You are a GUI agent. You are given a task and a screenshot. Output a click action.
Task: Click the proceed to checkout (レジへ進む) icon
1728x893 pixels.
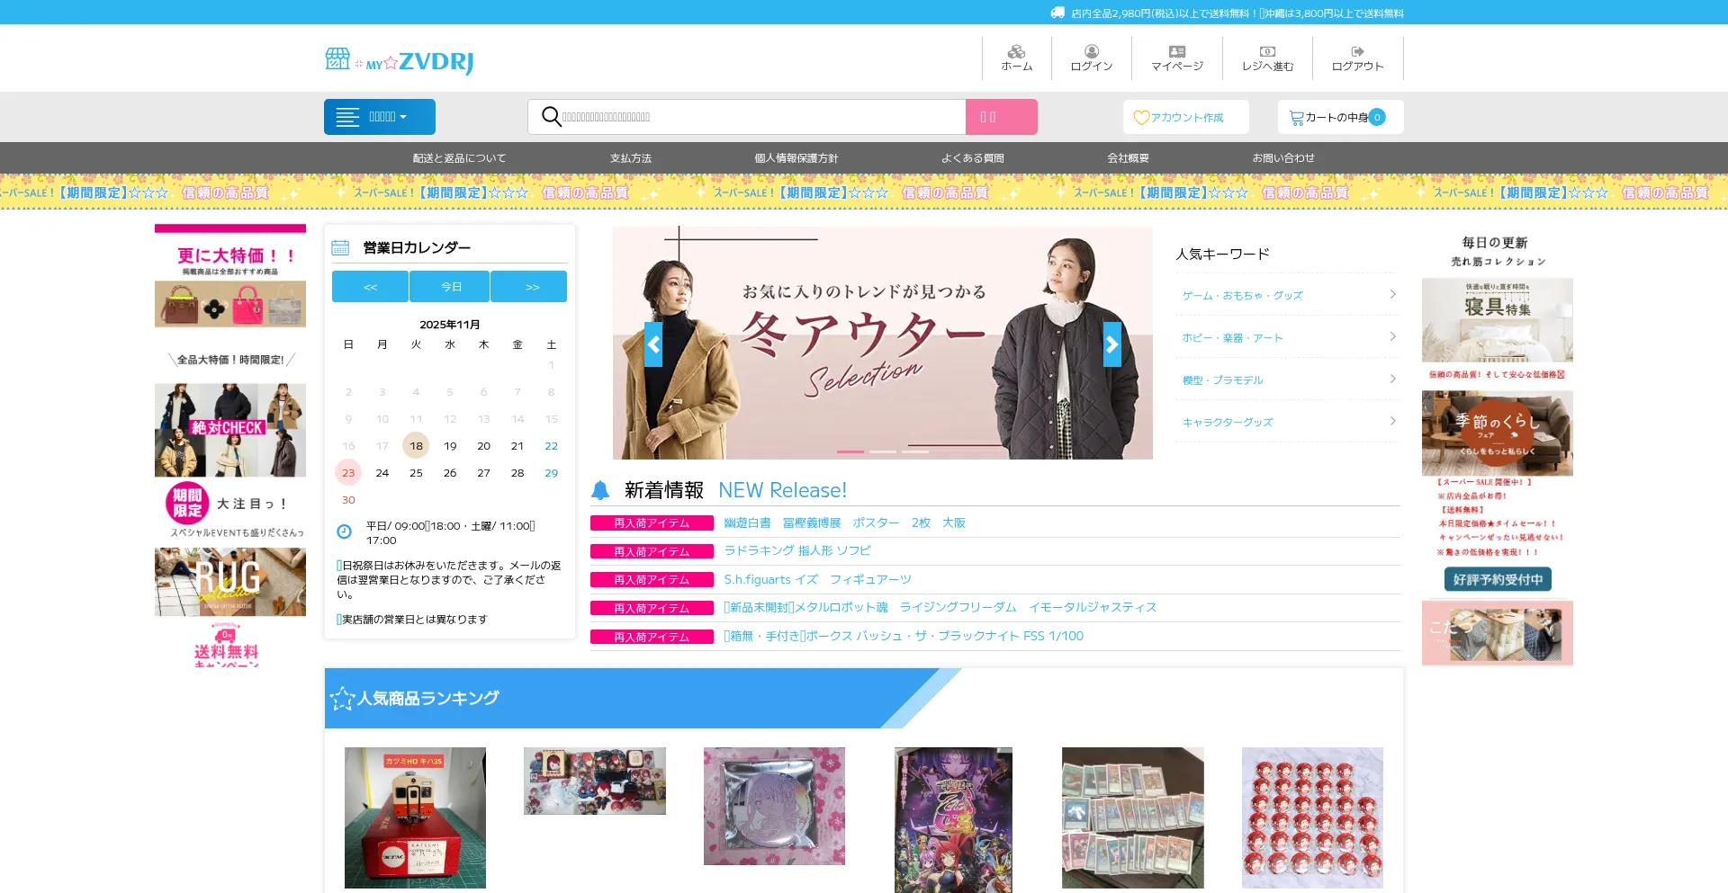[x=1267, y=58]
